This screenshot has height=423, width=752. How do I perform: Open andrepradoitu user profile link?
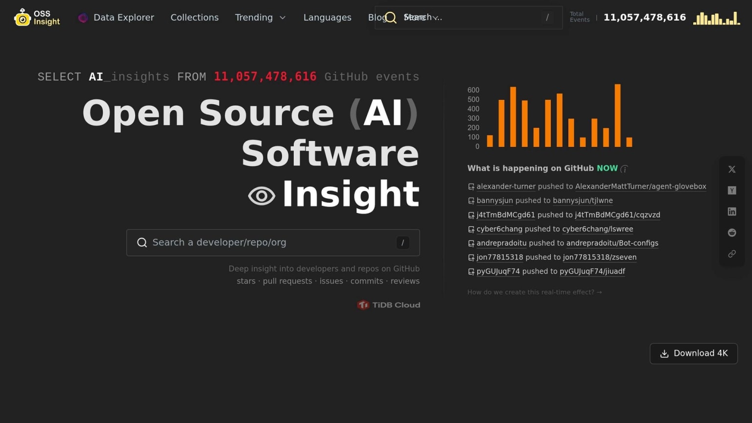pyautogui.click(x=501, y=243)
